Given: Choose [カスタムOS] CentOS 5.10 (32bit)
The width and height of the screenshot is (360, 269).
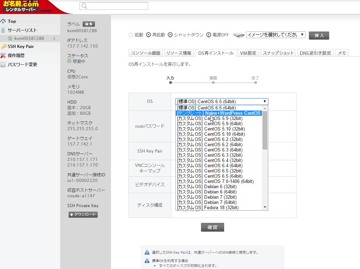Looking at the screenshot, I should tap(219, 129).
